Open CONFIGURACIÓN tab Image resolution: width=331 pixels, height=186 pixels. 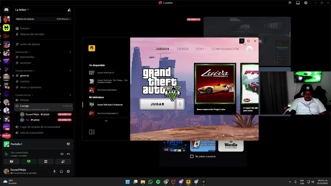[x=225, y=49]
